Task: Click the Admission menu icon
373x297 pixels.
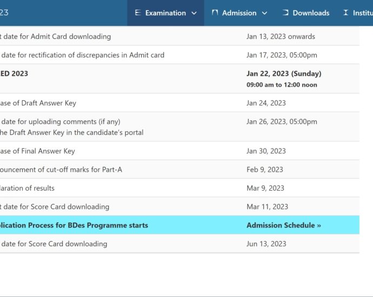Action: (x=215, y=13)
